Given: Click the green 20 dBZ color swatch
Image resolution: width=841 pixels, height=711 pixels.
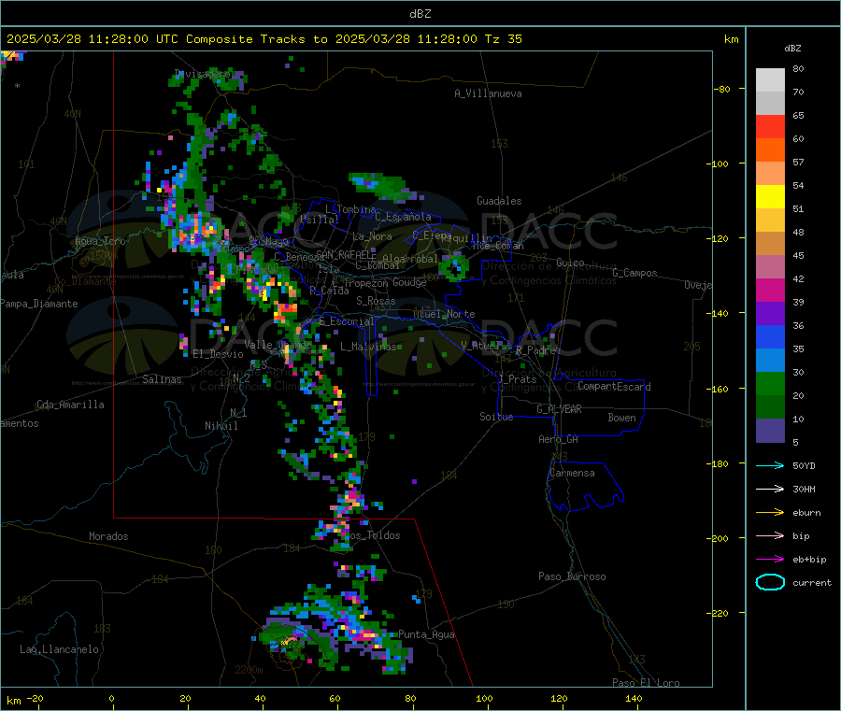Looking at the screenshot, I should coord(770,383).
